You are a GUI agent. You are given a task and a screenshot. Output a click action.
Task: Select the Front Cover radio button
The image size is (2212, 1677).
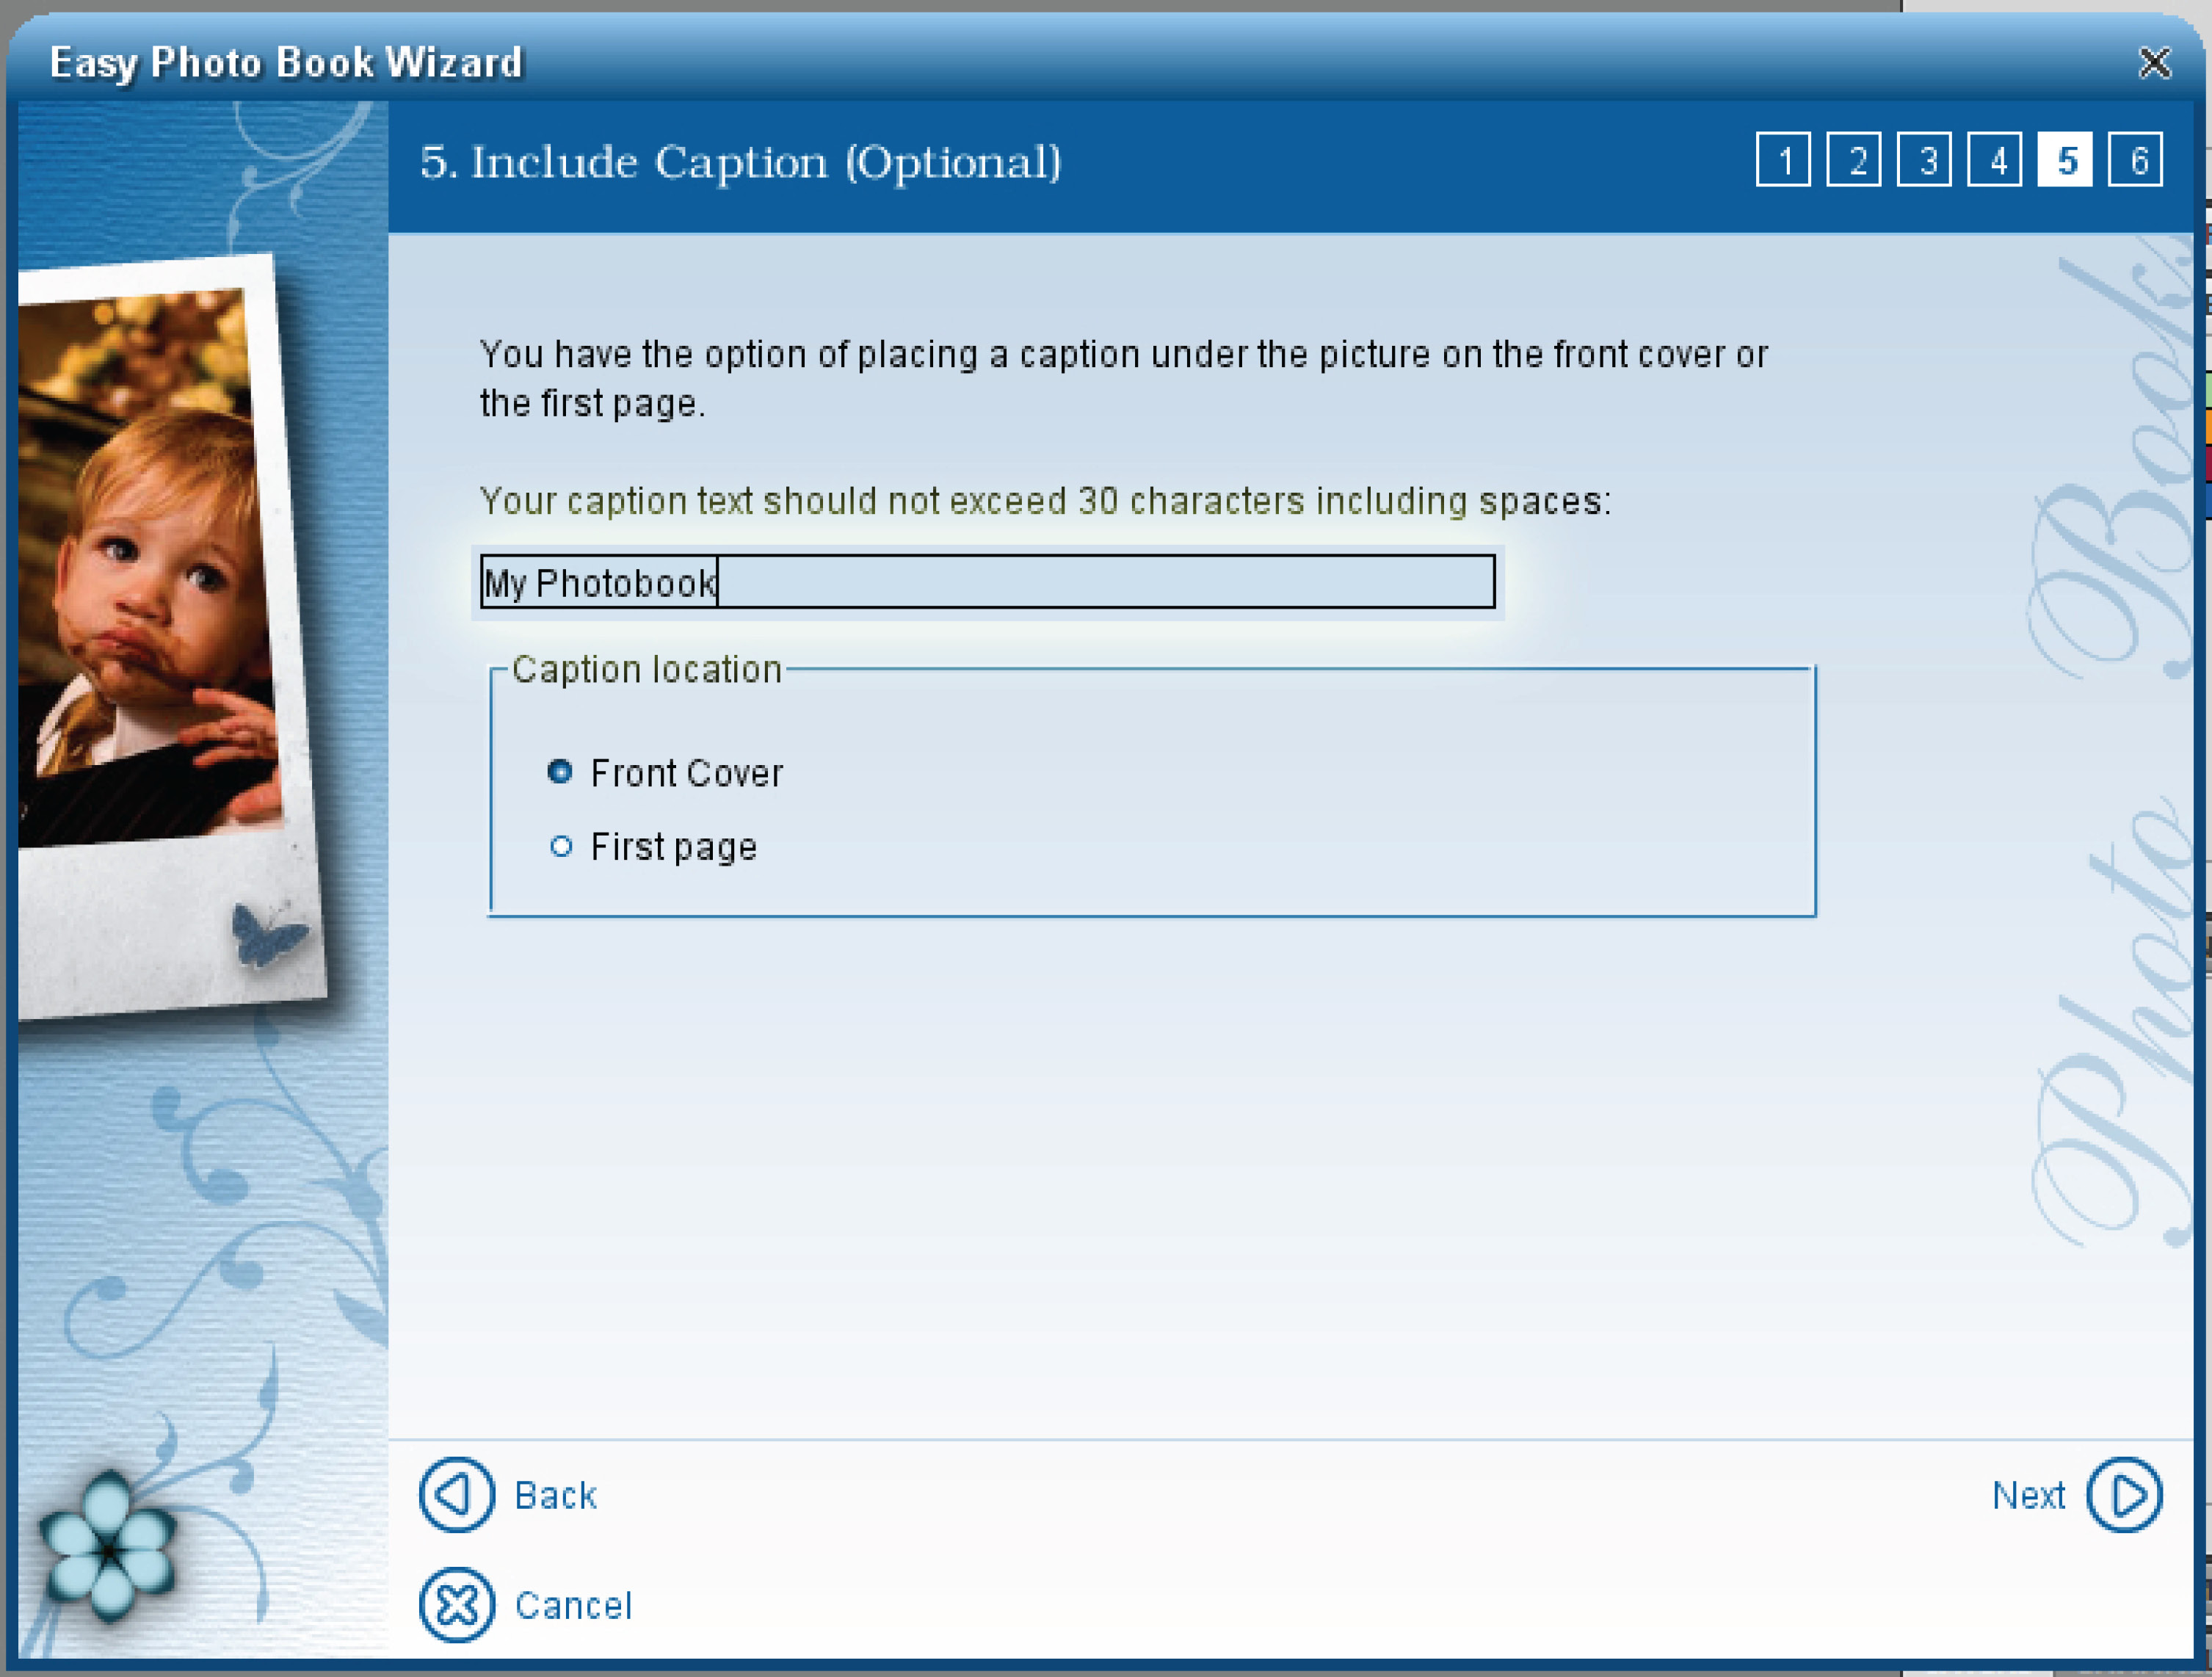(x=560, y=772)
